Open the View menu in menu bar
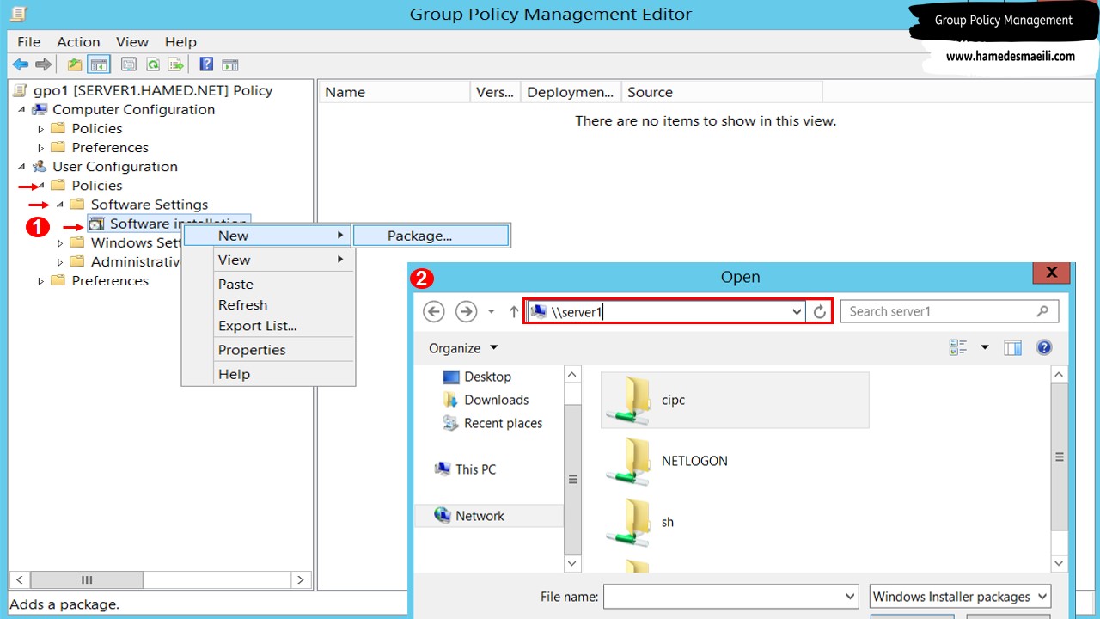The image size is (1100, 619). click(132, 41)
